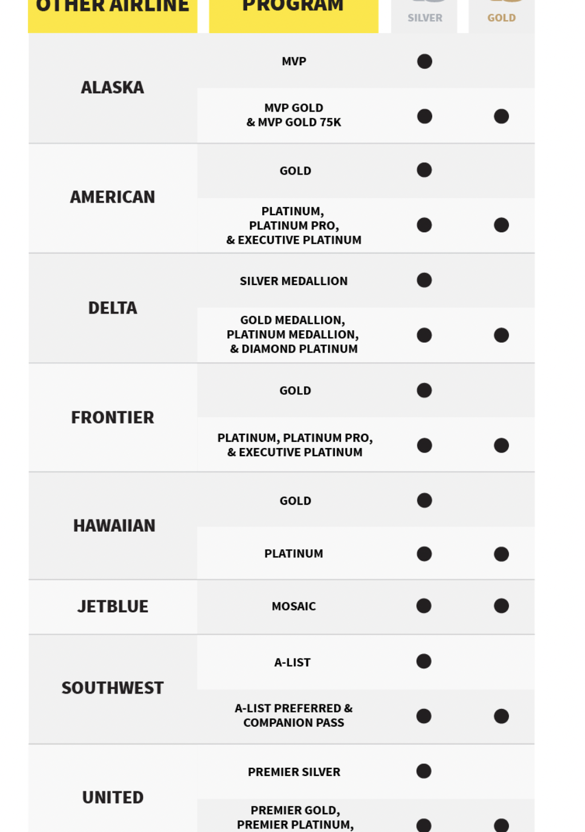Select Gold dot for Hawaiian Platinum row
Image resolution: width=585 pixels, height=832 pixels.
[501, 554]
